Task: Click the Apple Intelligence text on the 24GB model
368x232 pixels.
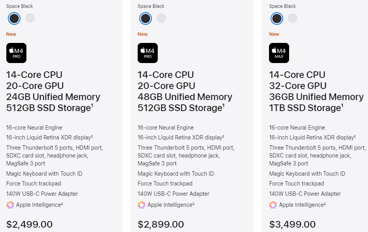Action: click(38, 205)
